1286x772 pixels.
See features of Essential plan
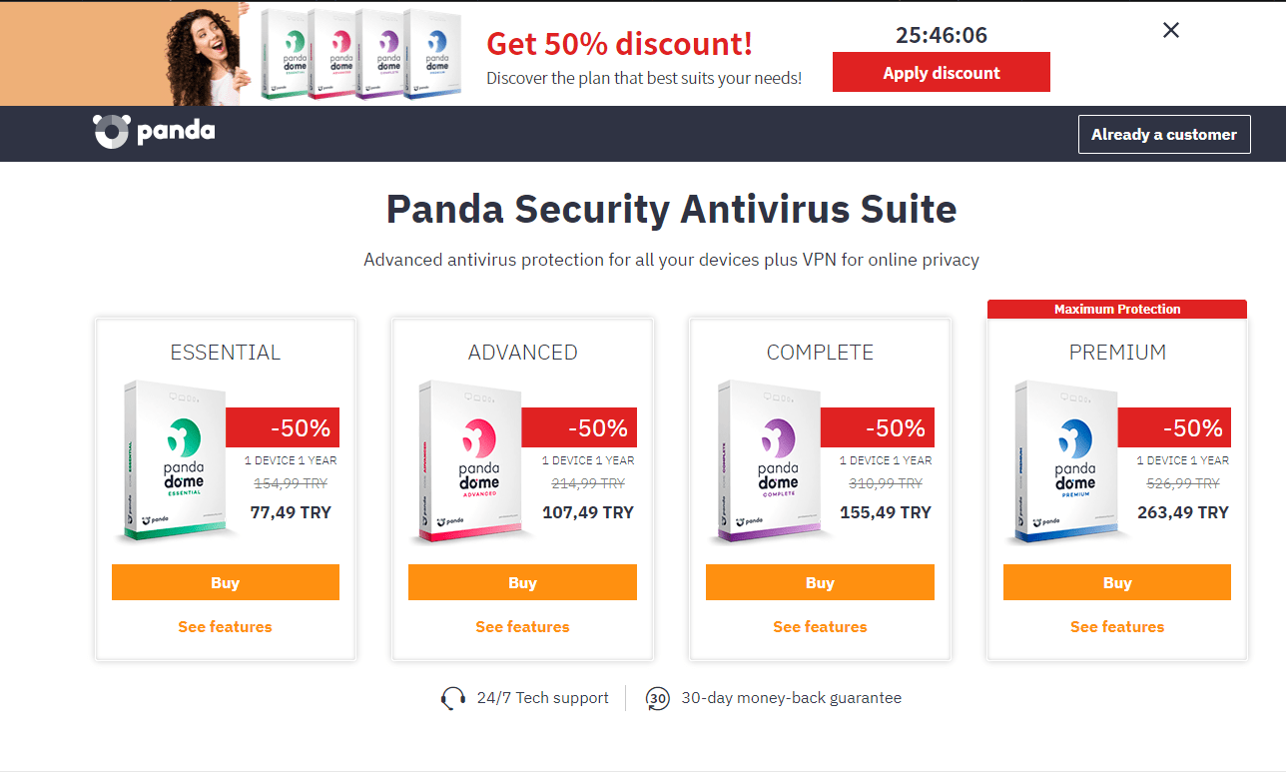coord(226,627)
